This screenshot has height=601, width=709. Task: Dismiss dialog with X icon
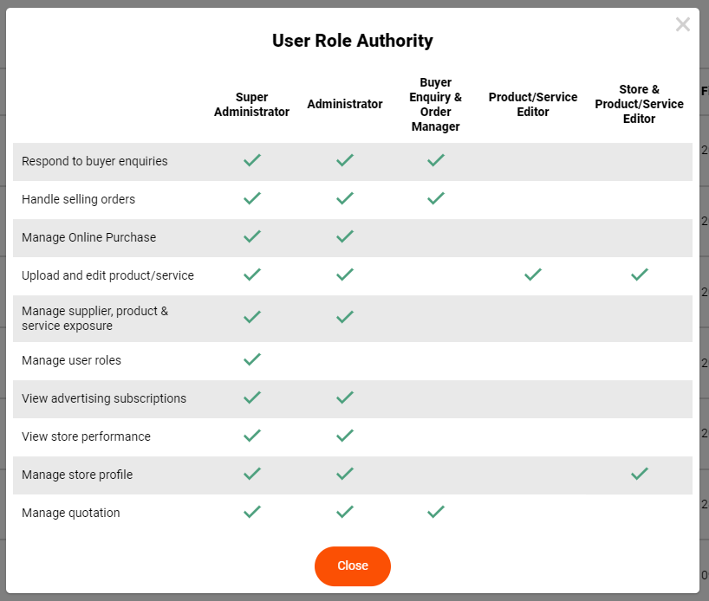682,24
